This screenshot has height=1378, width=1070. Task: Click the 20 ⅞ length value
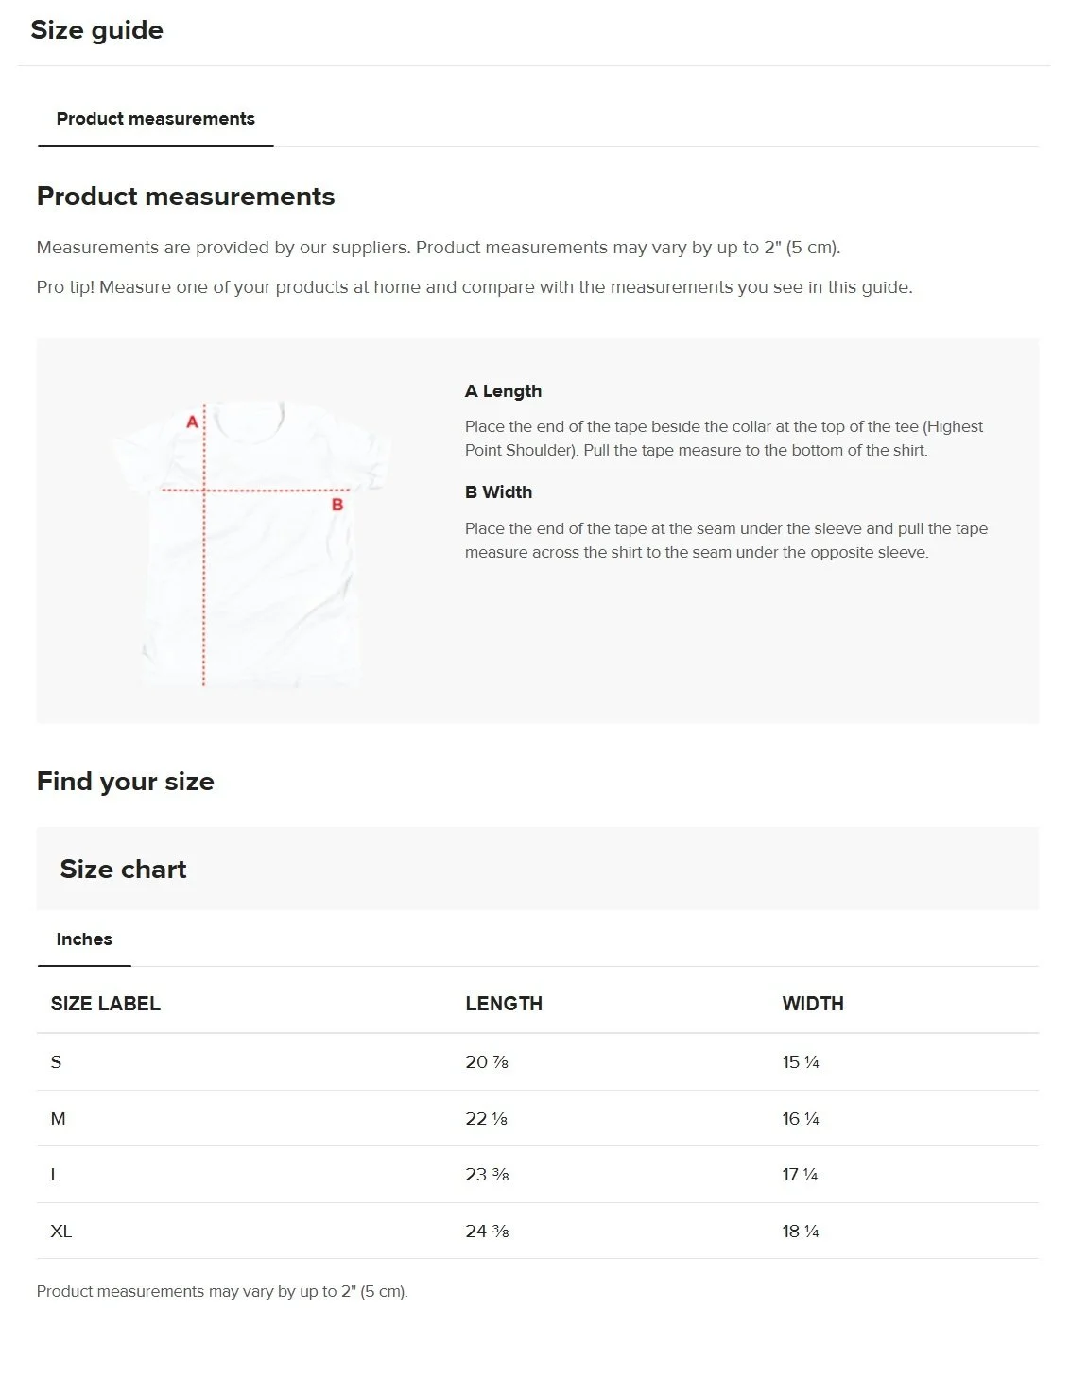(x=487, y=1062)
